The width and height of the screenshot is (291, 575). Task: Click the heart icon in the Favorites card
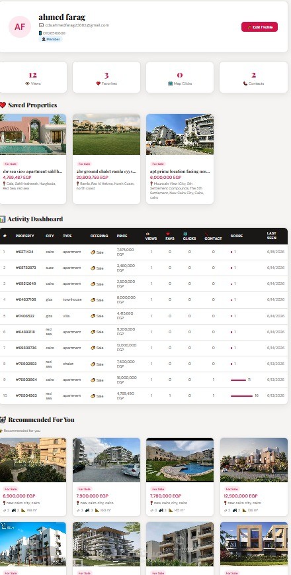pos(98,83)
